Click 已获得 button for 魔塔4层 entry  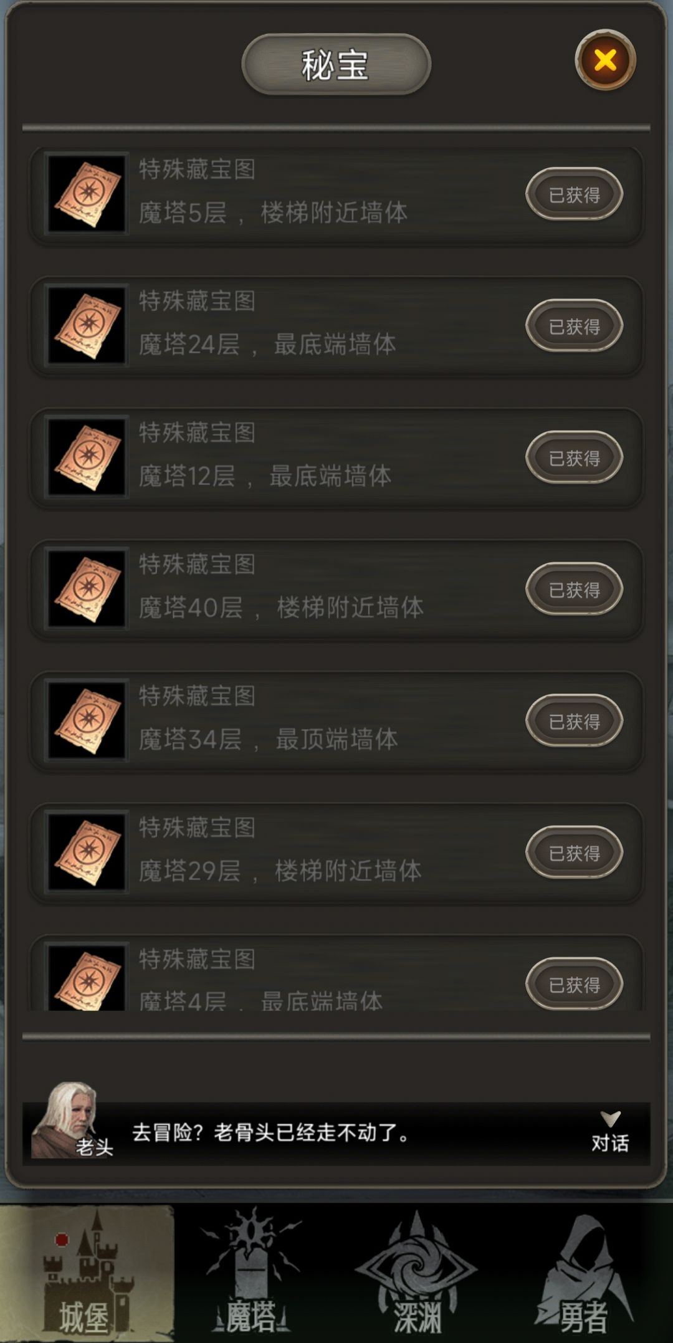(574, 983)
